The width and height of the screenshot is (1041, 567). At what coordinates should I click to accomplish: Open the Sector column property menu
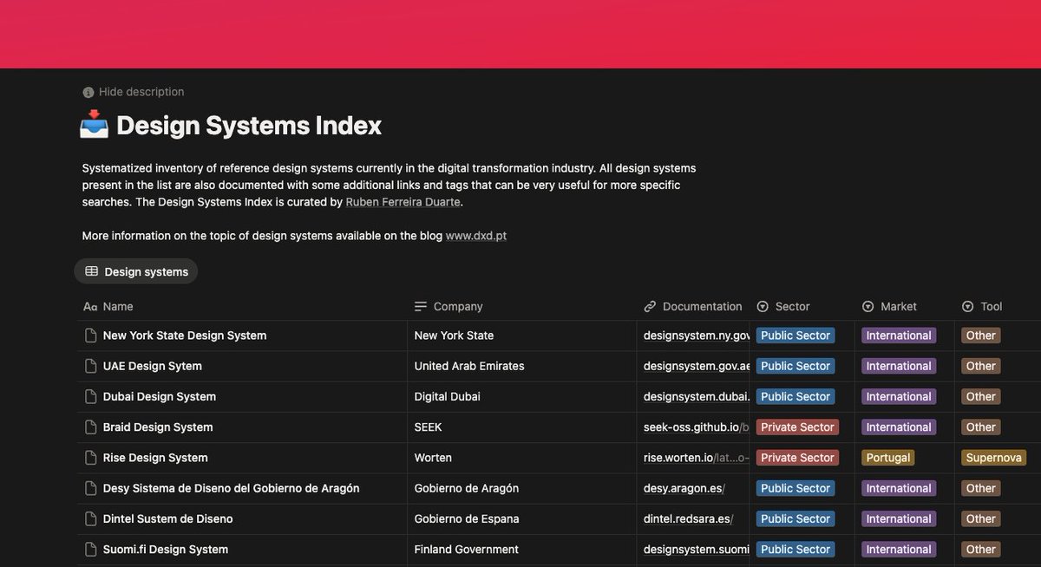click(789, 306)
